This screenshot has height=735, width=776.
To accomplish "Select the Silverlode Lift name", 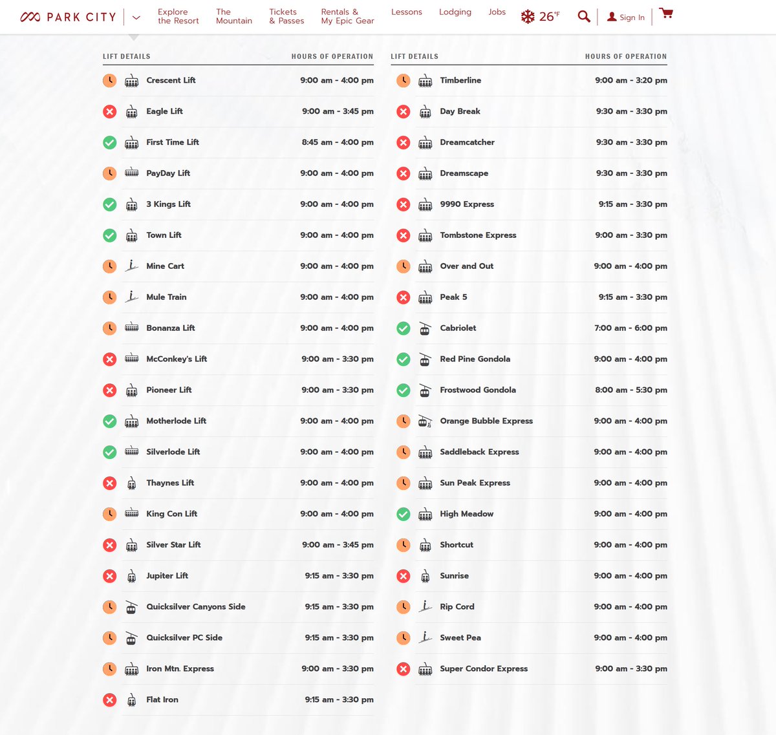I will [173, 452].
